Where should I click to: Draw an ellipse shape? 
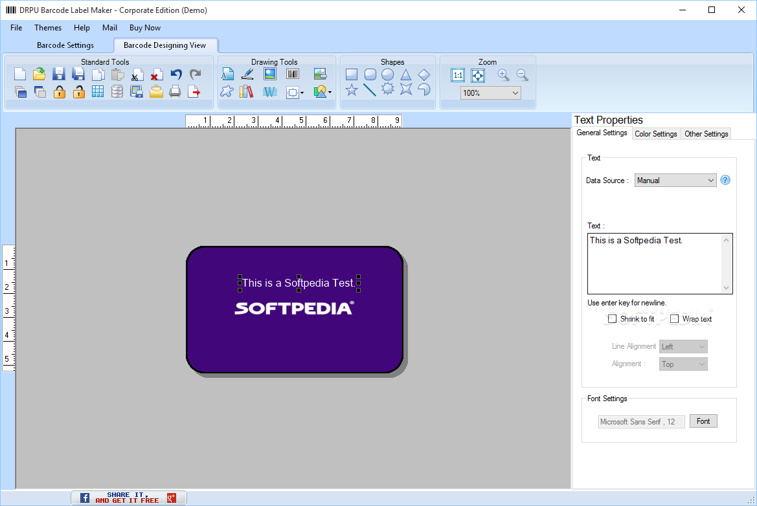(388, 74)
